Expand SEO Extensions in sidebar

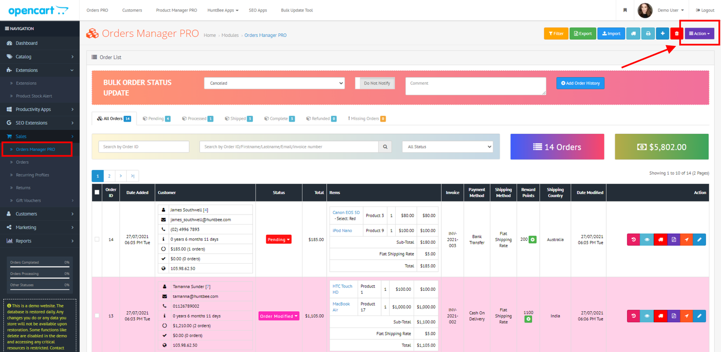coord(40,123)
